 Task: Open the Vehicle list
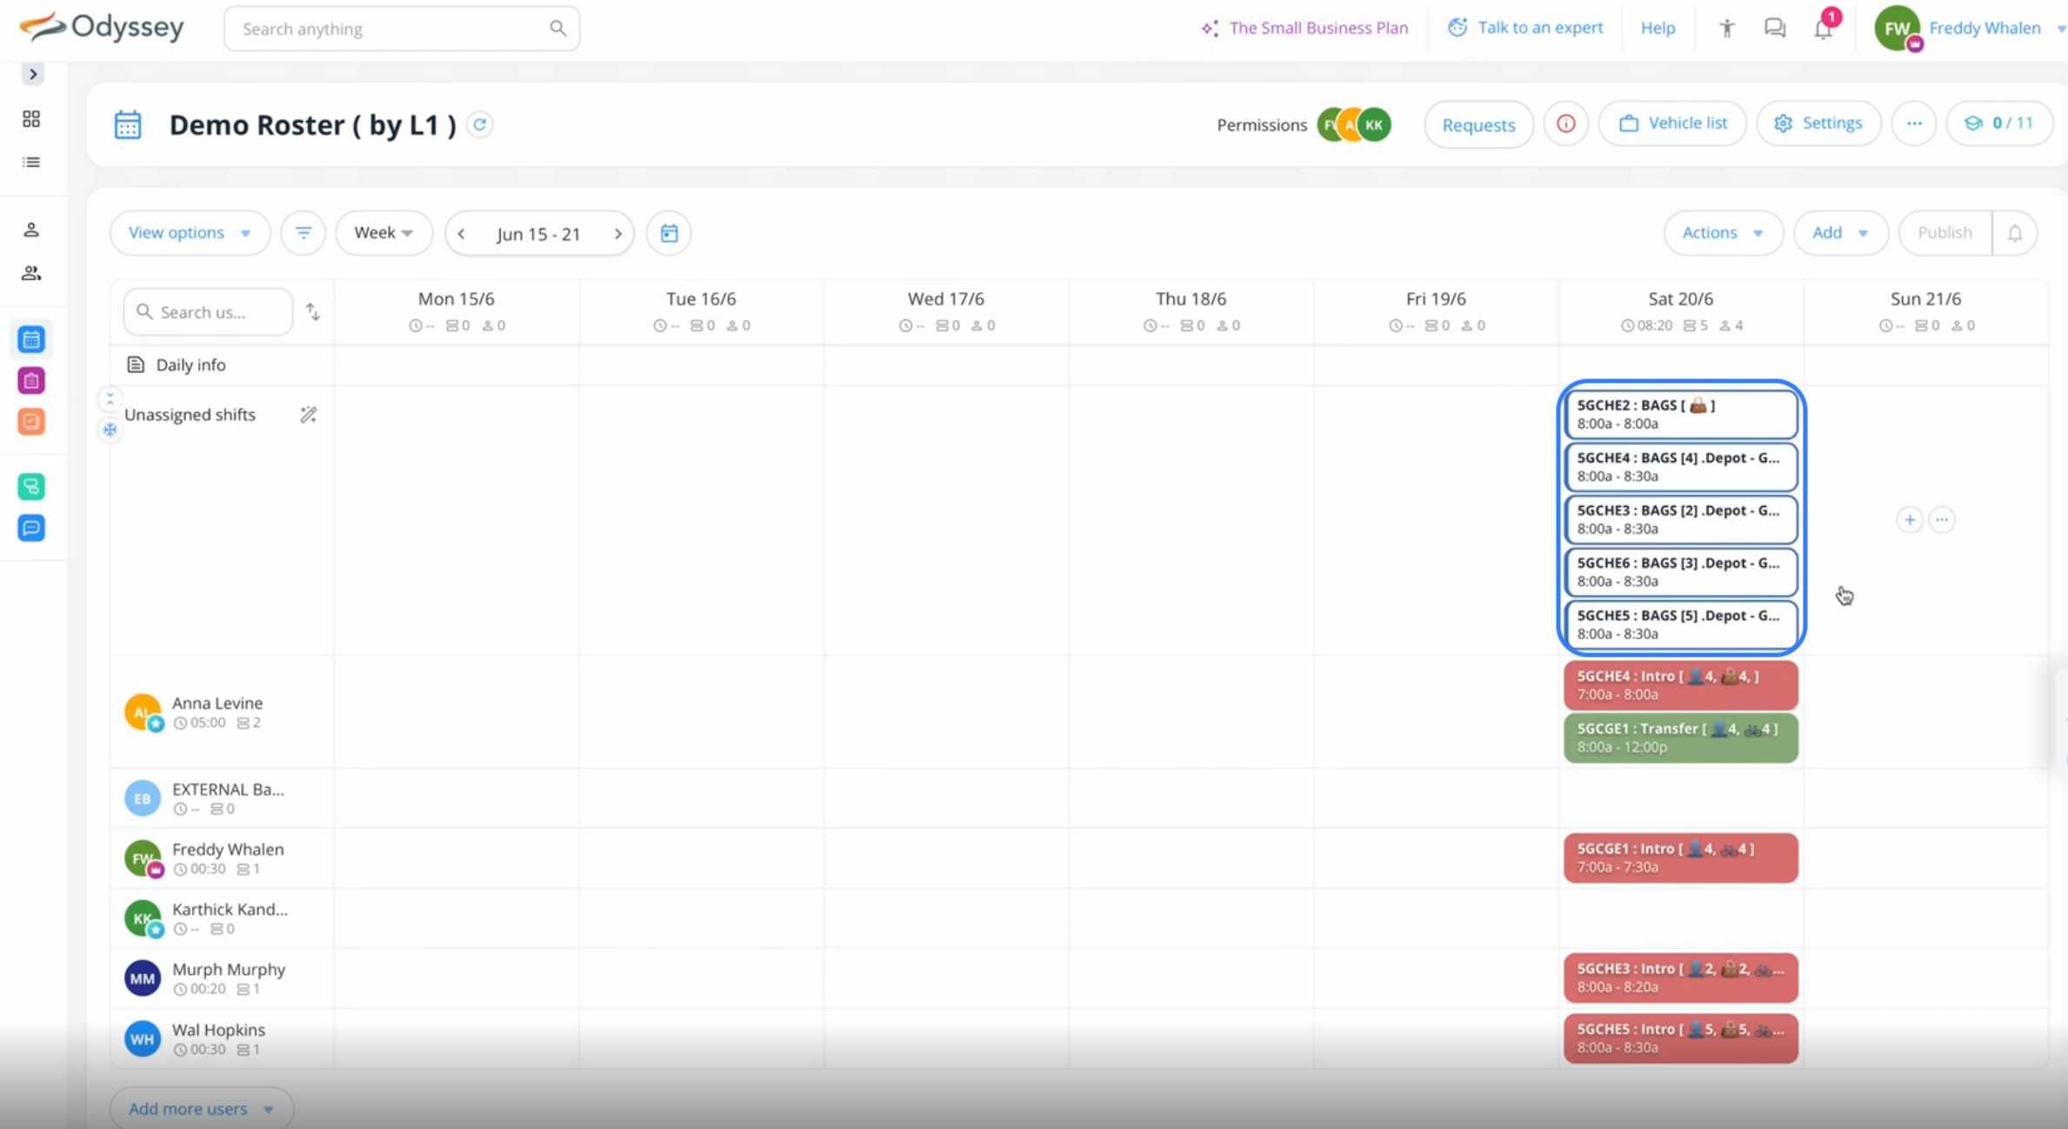click(1672, 124)
